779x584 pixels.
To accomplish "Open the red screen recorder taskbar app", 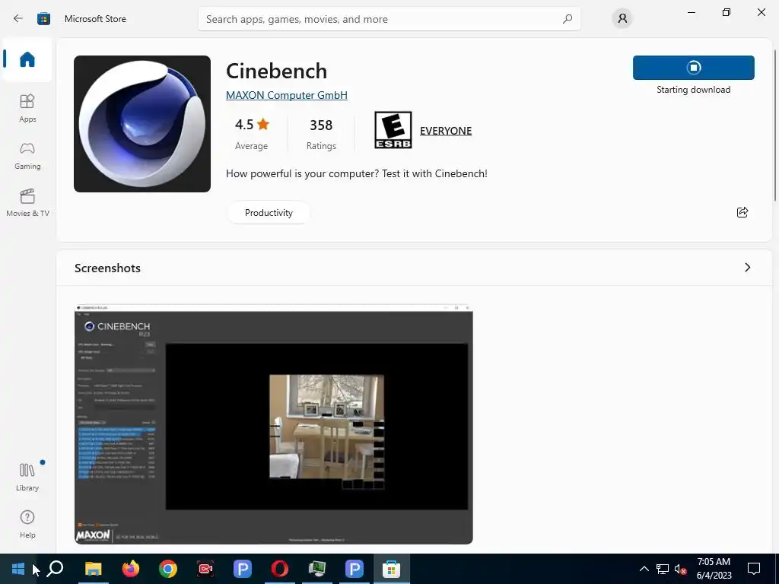I will (x=205, y=569).
